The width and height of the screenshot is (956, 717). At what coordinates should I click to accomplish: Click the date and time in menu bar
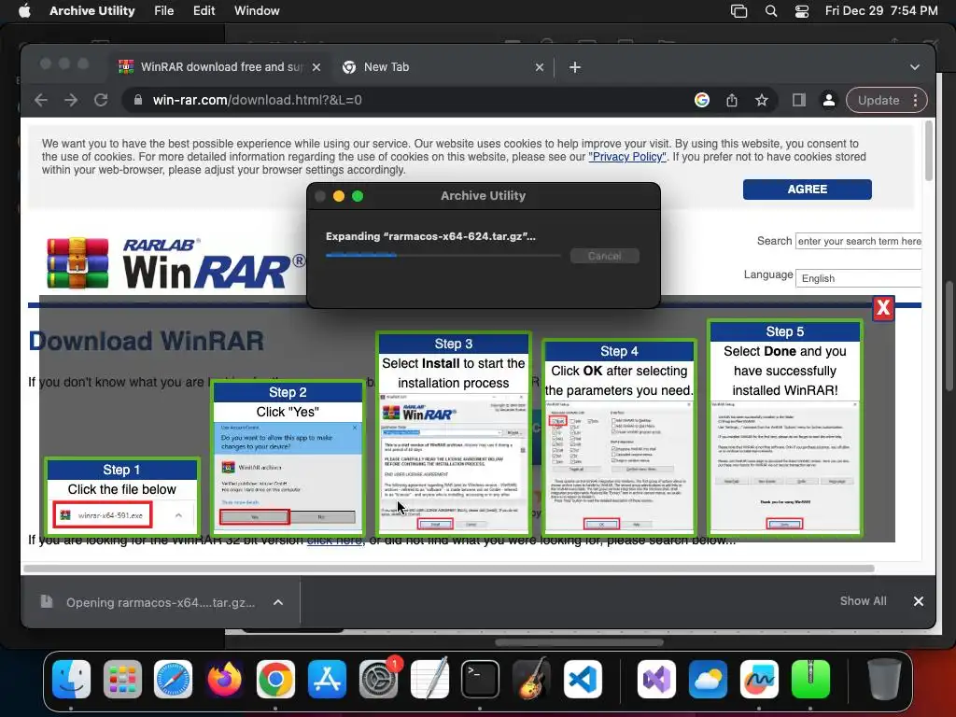tap(881, 10)
